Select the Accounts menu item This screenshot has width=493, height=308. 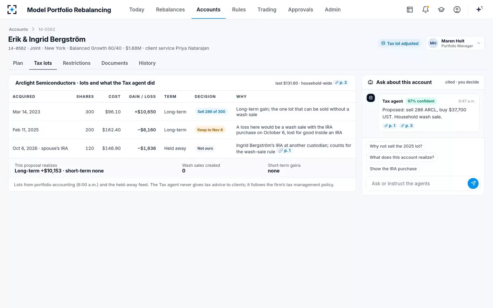(x=208, y=10)
